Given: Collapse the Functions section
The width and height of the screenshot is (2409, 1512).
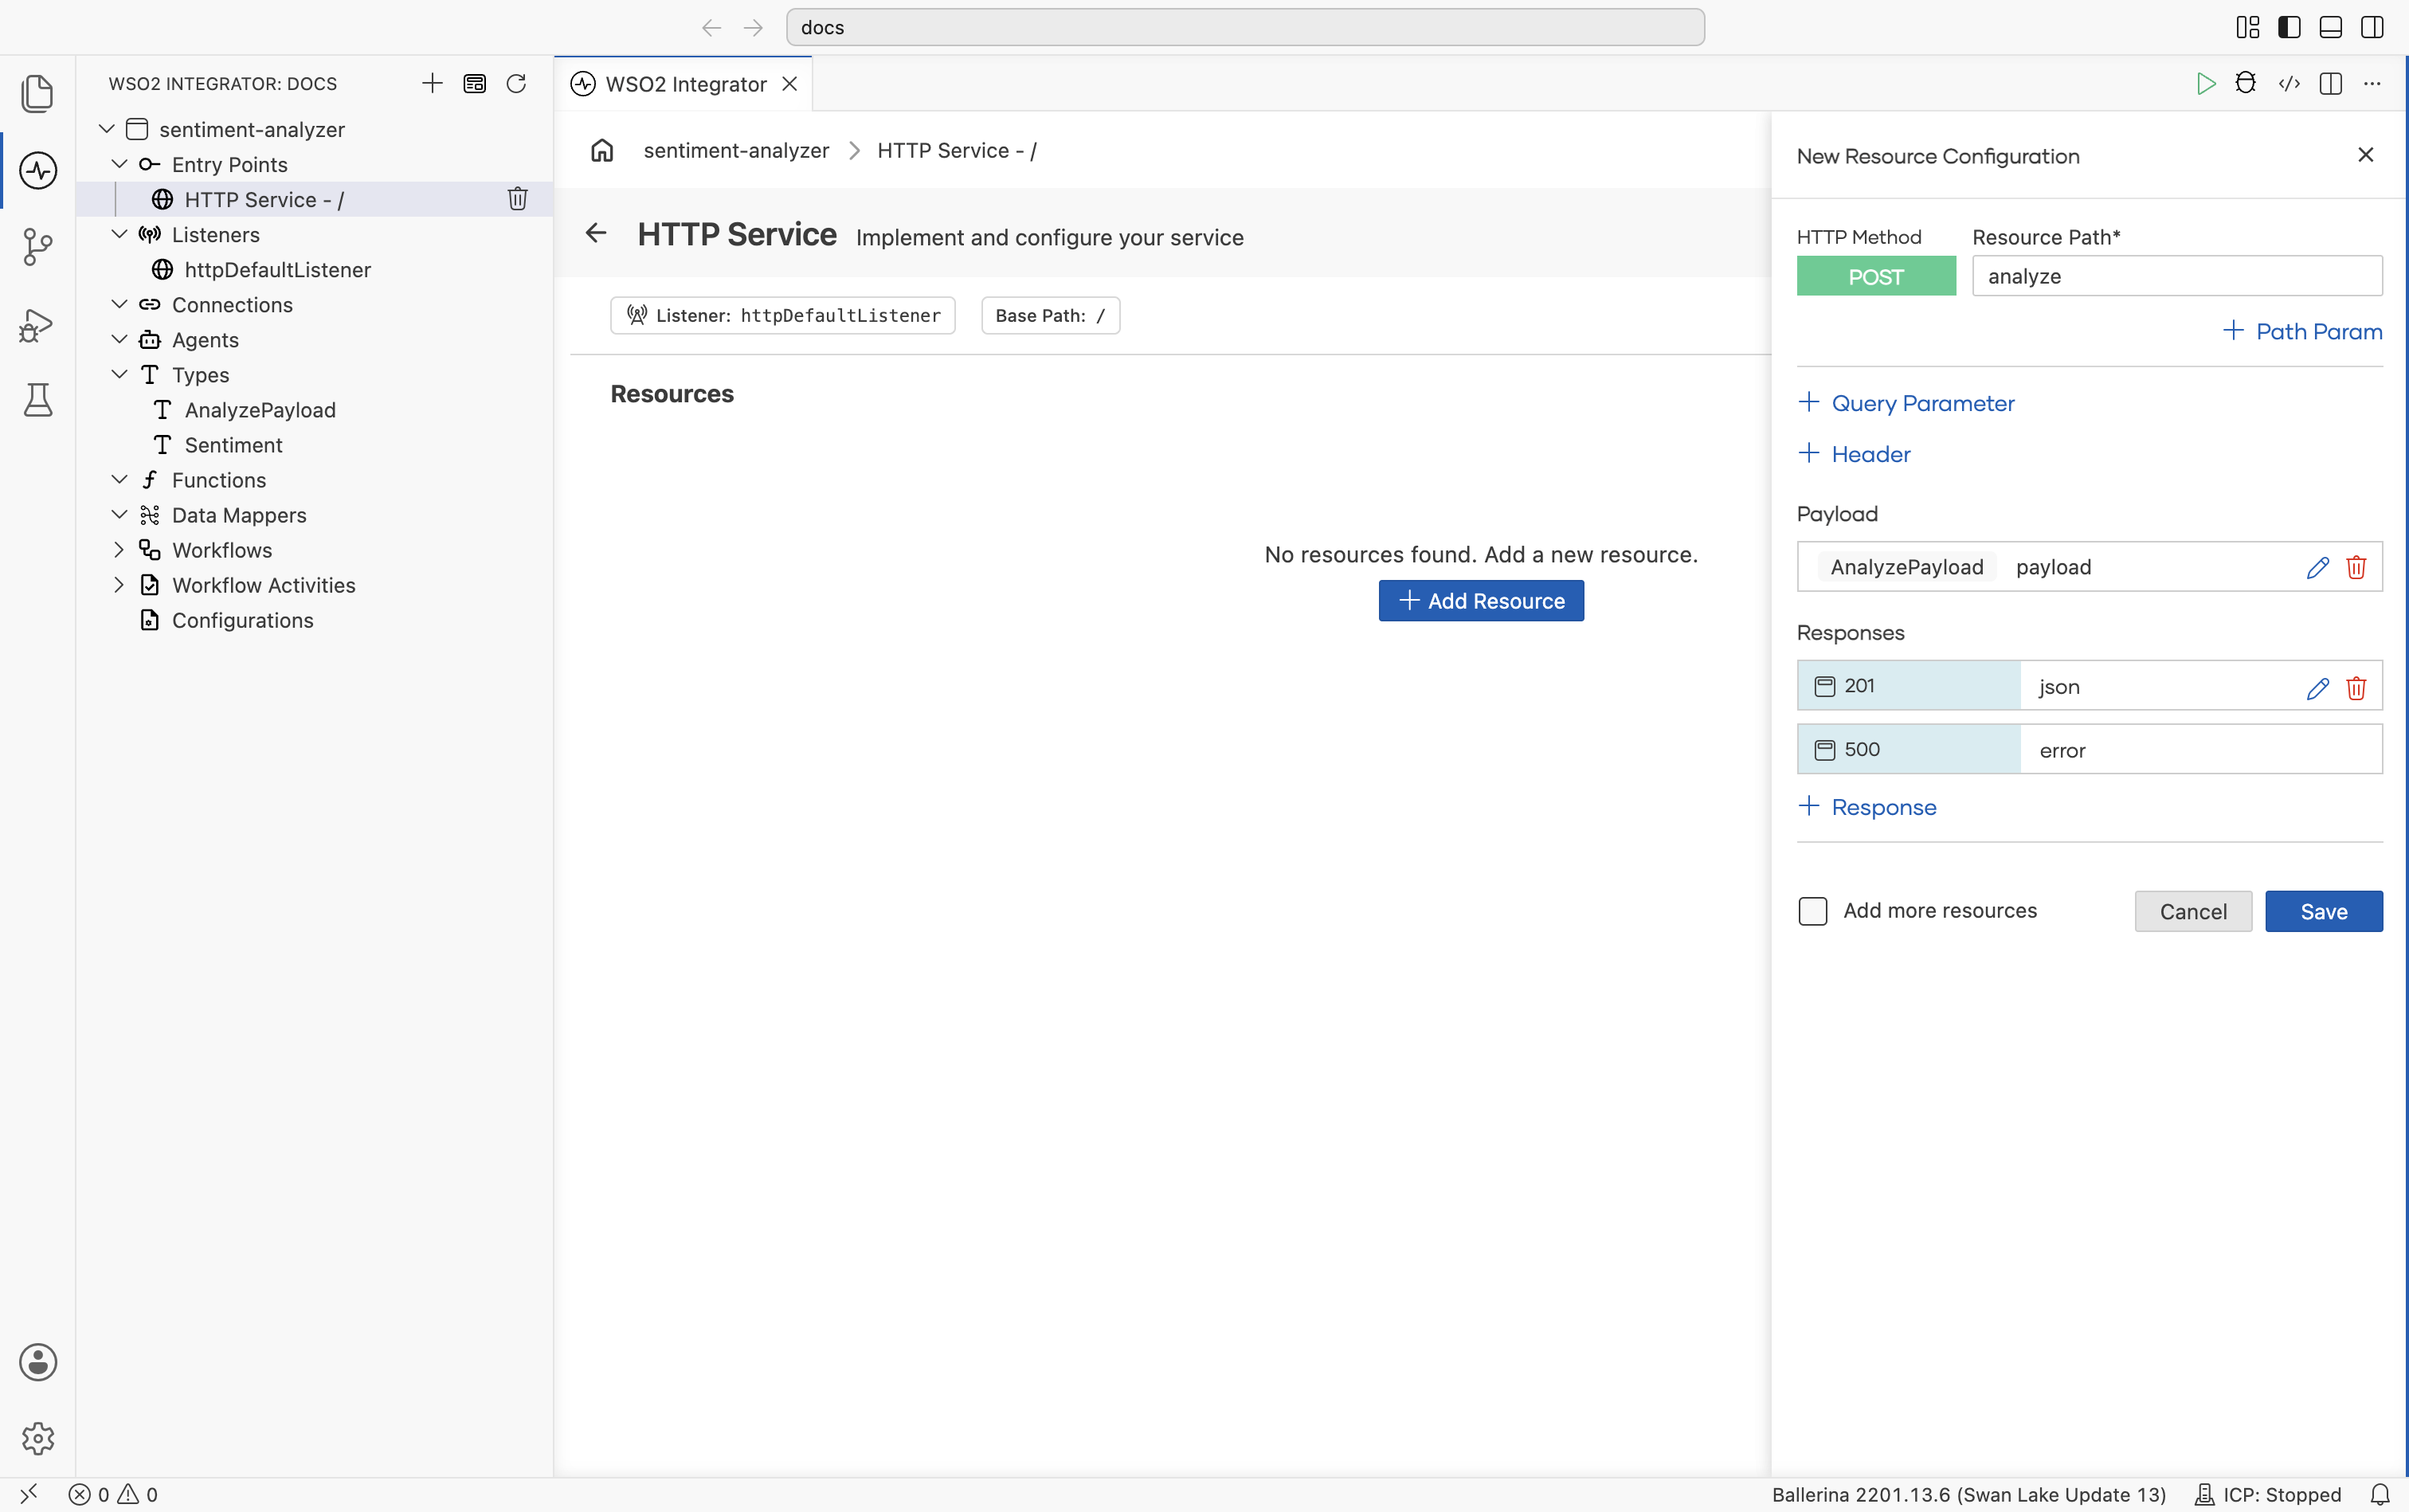Looking at the screenshot, I should [119, 480].
